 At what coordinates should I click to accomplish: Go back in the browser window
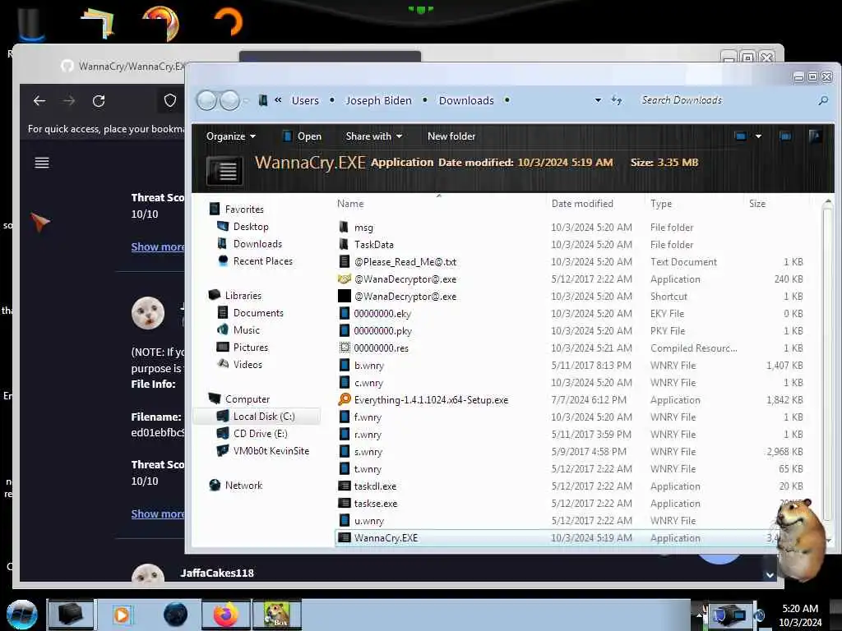click(39, 101)
